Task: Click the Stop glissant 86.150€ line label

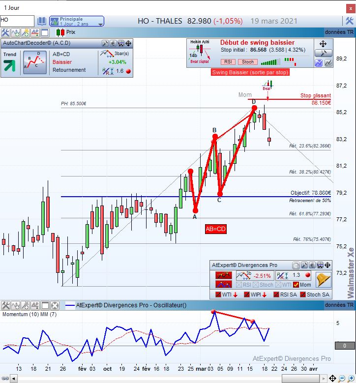Action: [x=316, y=99]
